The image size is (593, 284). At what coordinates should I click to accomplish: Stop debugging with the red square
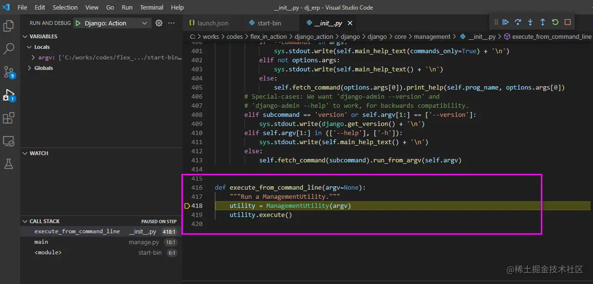(568, 22)
